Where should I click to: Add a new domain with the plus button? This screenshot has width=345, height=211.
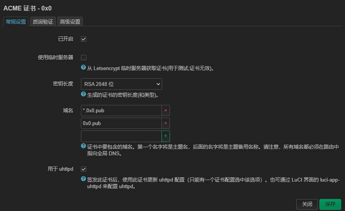pos(166,136)
